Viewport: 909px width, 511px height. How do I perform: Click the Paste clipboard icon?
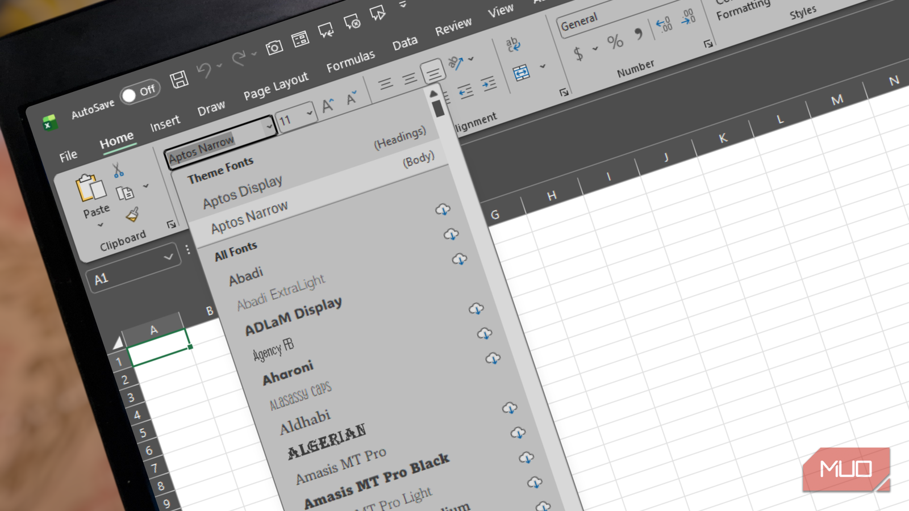coord(90,188)
